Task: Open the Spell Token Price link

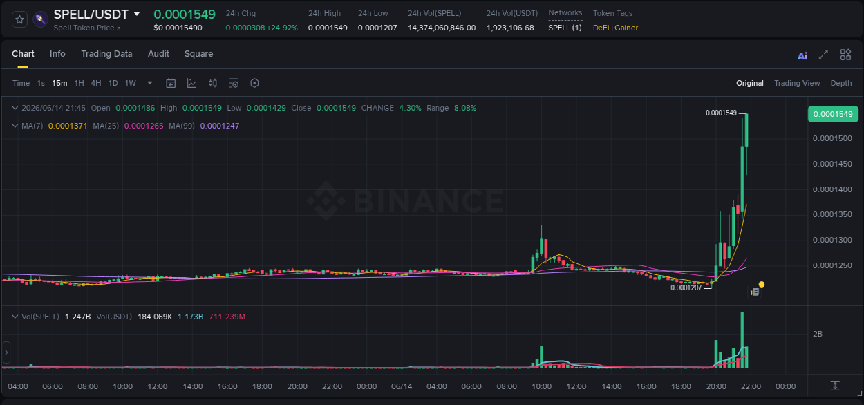Action: tap(86, 28)
